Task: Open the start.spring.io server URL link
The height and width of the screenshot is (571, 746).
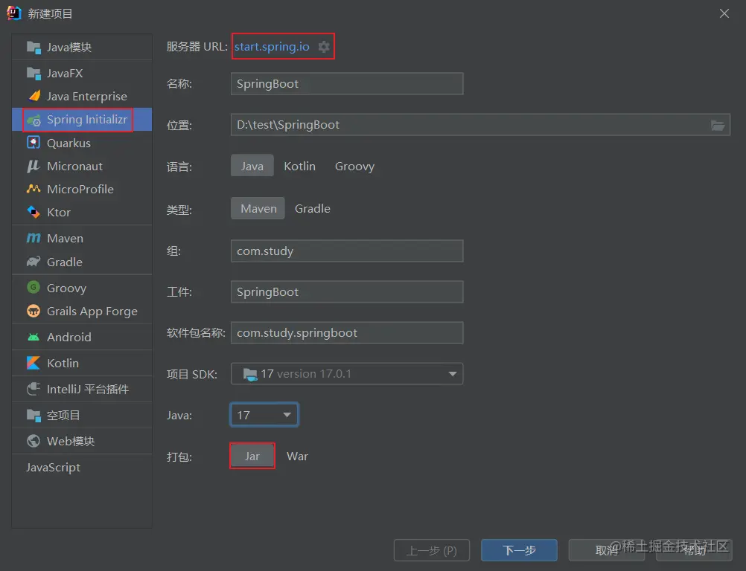Action: click(272, 47)
